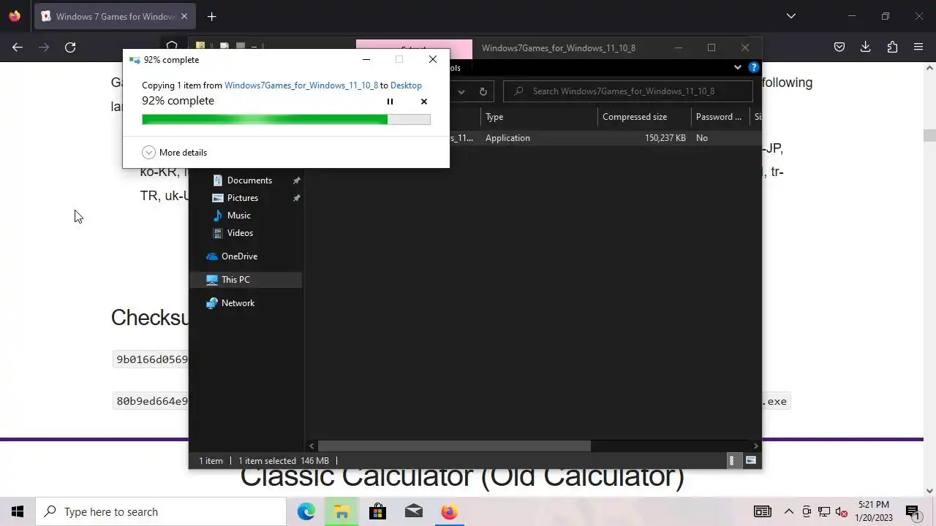Screen dimensions: 936x526
Task: List all Firefox tabs dropdown
Action: tap(790, 17)
